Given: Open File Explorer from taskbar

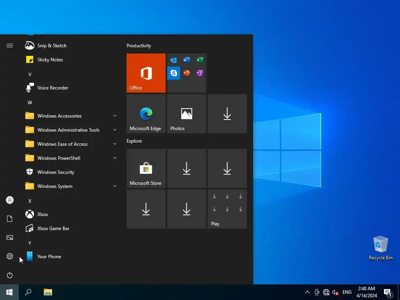Looking at the screenshot, I should point(48,292).
